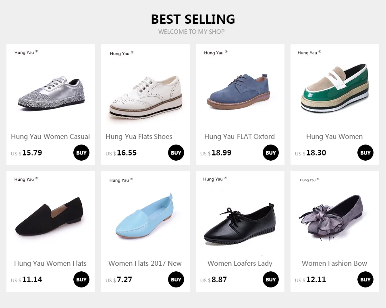Click BUY for the $11.14 black flats

point(81,279)
